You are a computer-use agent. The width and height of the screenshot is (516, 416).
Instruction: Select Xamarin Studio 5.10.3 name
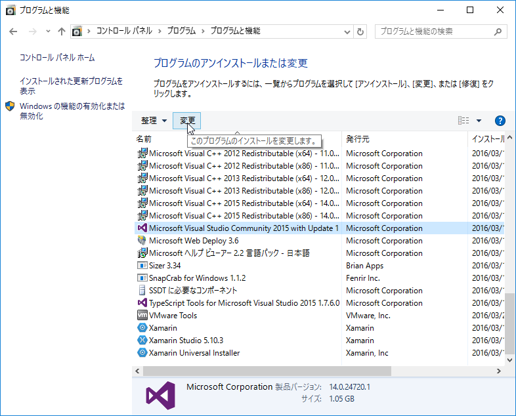[x=186, y=341]
